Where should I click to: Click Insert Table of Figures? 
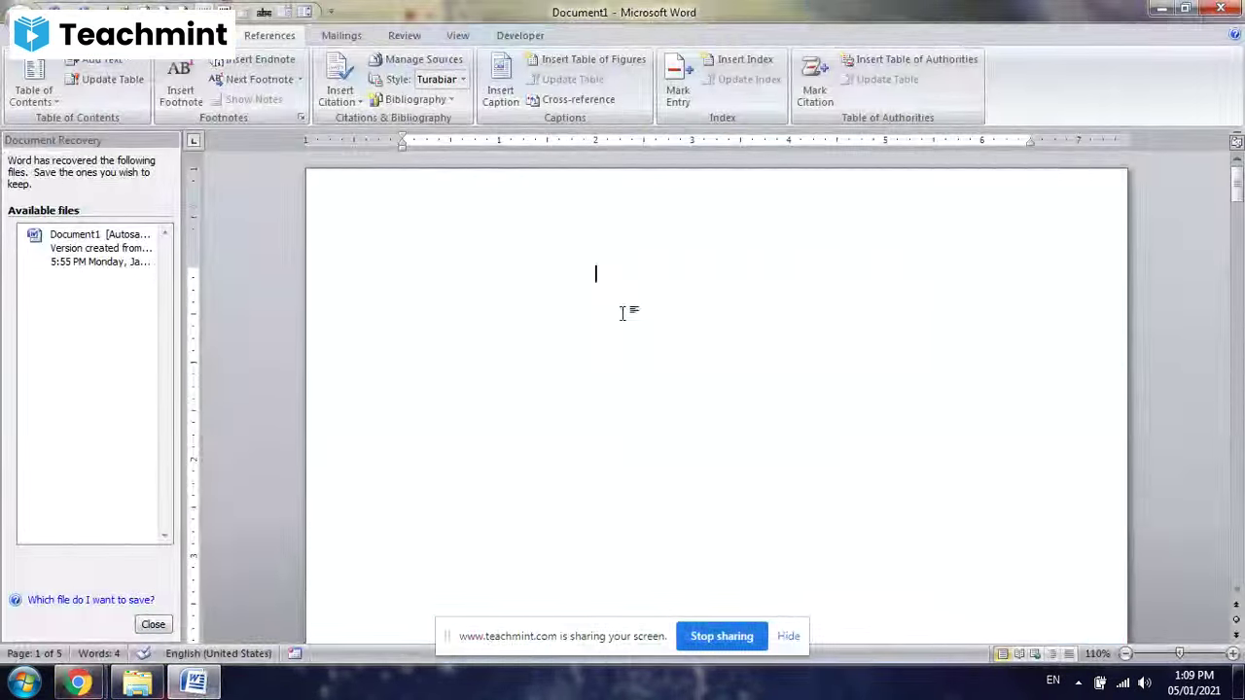(593, 59)
